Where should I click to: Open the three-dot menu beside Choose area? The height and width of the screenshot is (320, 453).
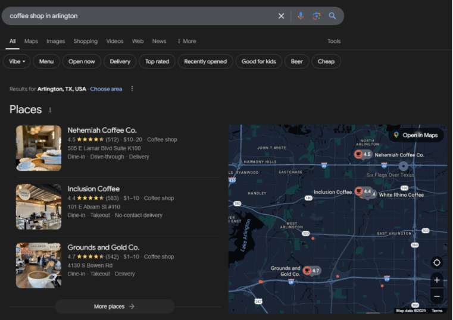tap(132, 89)
